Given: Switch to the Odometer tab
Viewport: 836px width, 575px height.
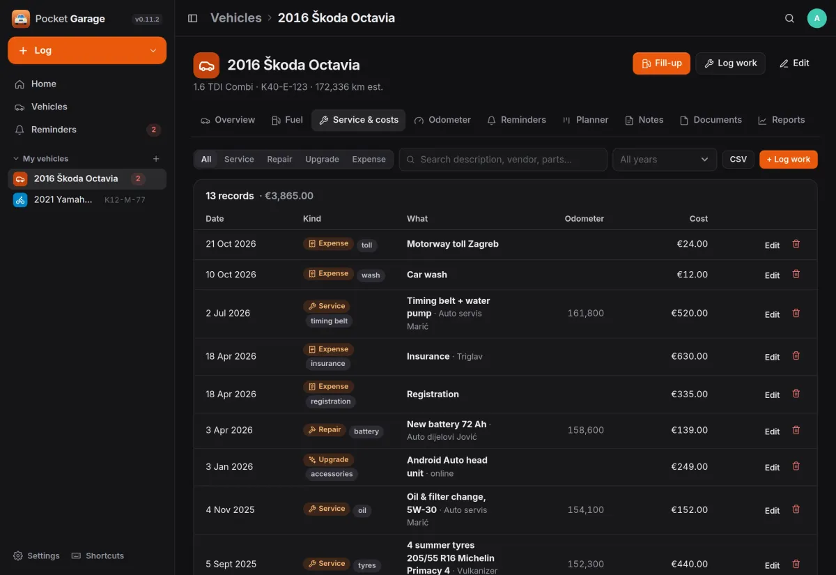Looking at the screenshot, I should pyautogui.click(x=442, y=120).
